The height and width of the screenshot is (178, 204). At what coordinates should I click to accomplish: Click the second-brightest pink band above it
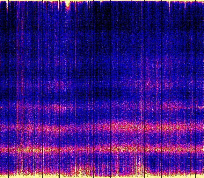[102, 128]
